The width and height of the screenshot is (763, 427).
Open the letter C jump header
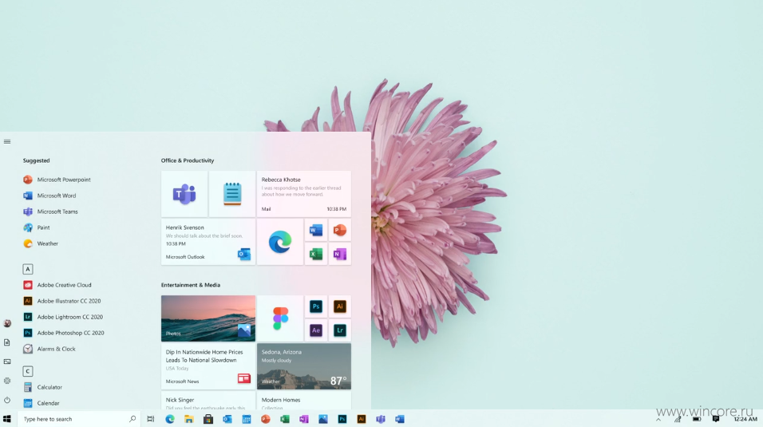click(x=28, y=371)
